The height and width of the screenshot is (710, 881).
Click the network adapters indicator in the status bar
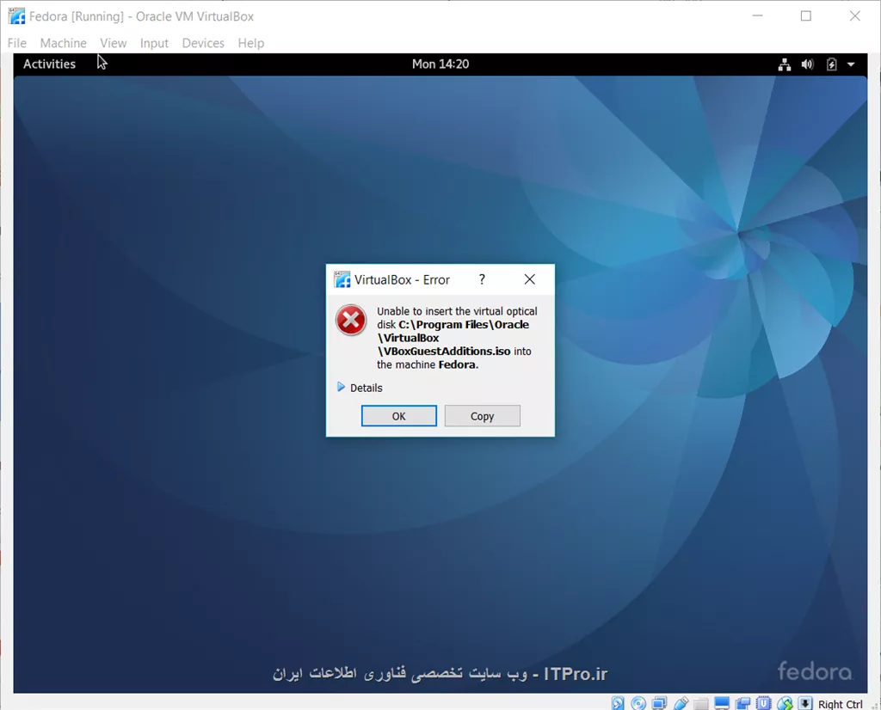coord(659,703)
